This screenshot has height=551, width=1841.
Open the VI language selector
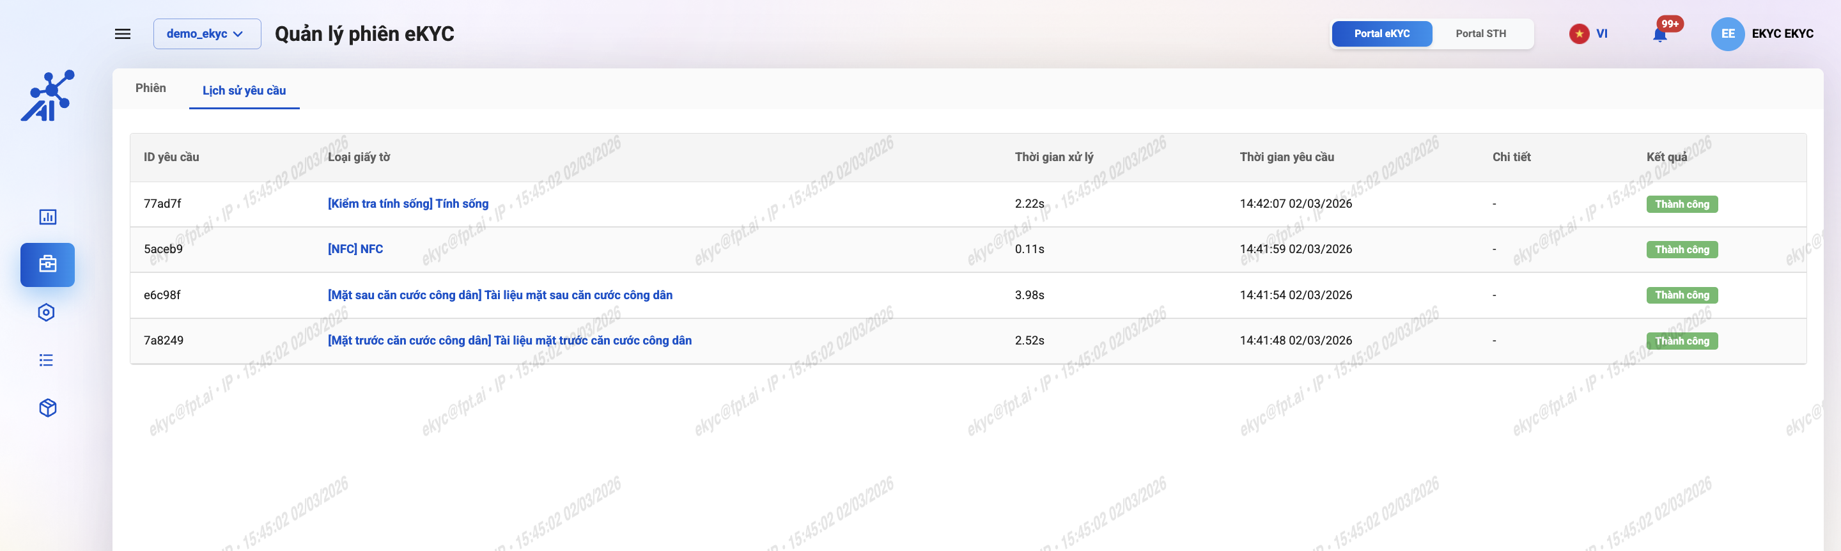tap(1601, 34)
